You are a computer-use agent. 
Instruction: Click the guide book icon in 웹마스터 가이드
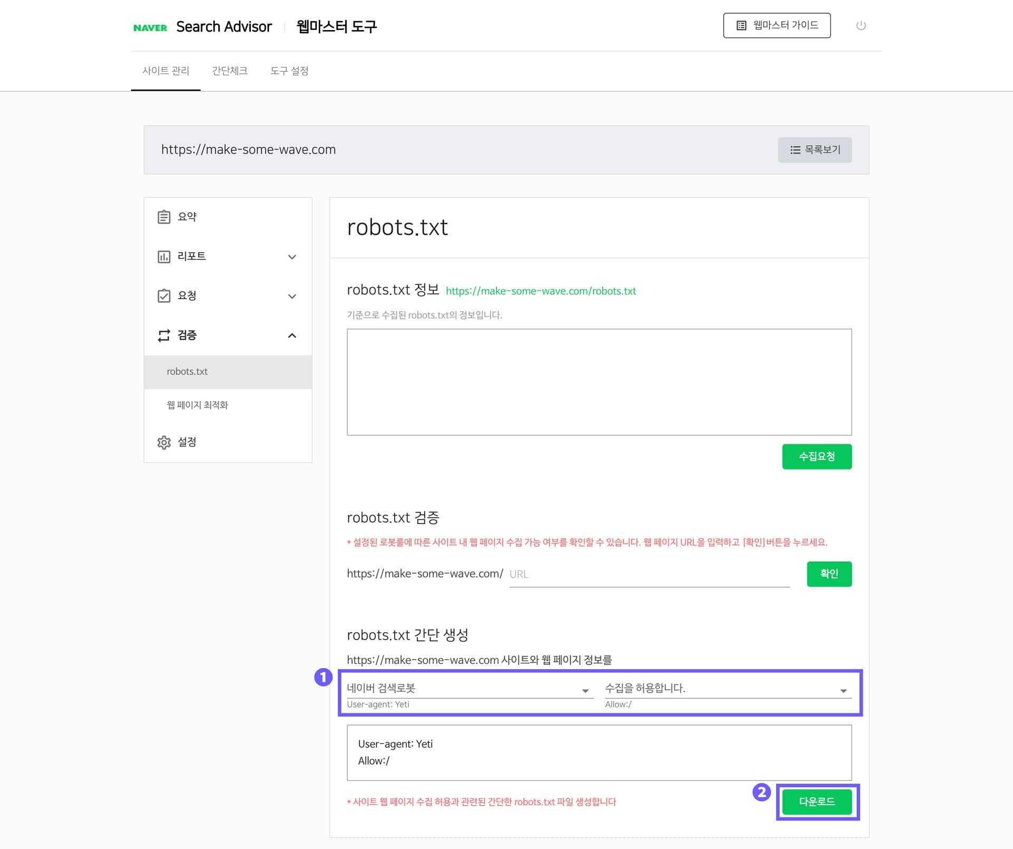pyautogui.click(x=741, y=25)
